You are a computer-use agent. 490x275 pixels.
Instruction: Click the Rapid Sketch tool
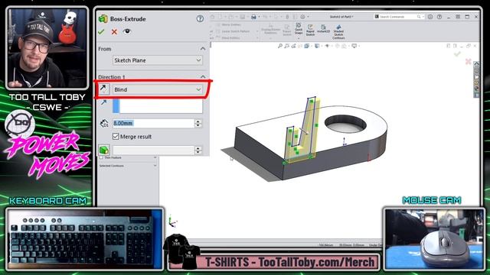point(310,31)
